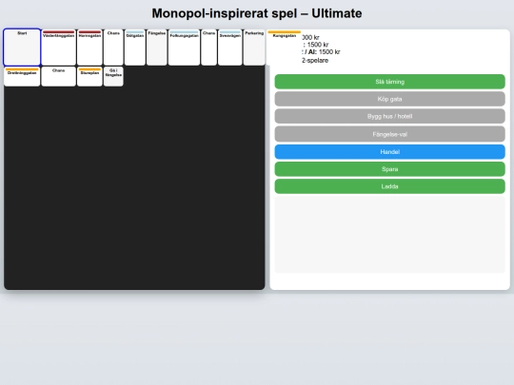Click the Fängelse tile

click(157, 48)
